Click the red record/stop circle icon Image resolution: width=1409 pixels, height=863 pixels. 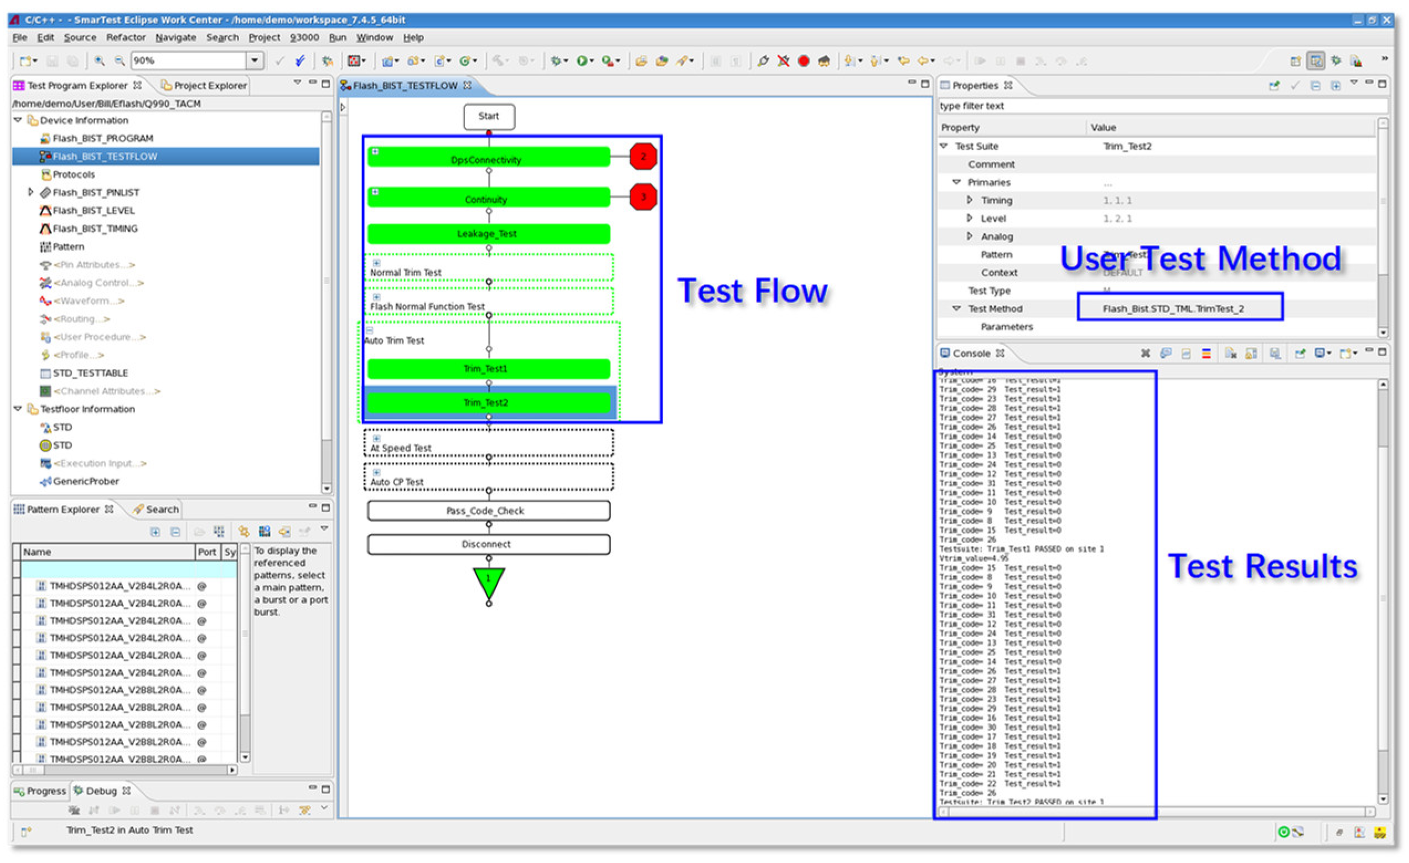click(x=804, y=61)
